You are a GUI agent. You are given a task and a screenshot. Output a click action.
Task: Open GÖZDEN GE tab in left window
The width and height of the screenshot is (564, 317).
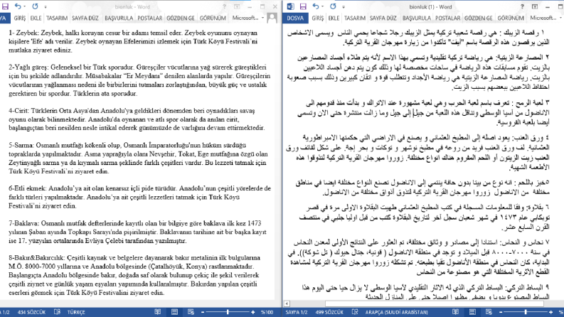[x=181, y=18]
